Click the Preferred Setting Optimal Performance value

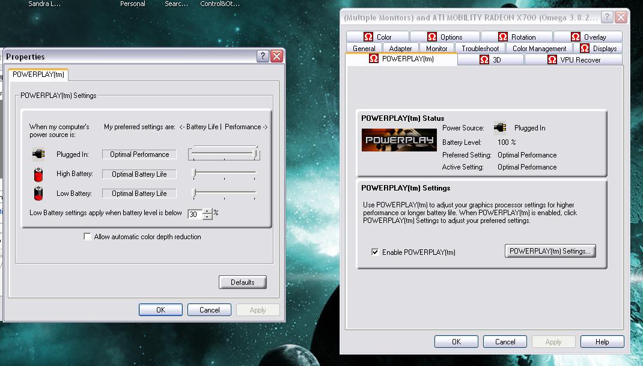pos(527,155)
